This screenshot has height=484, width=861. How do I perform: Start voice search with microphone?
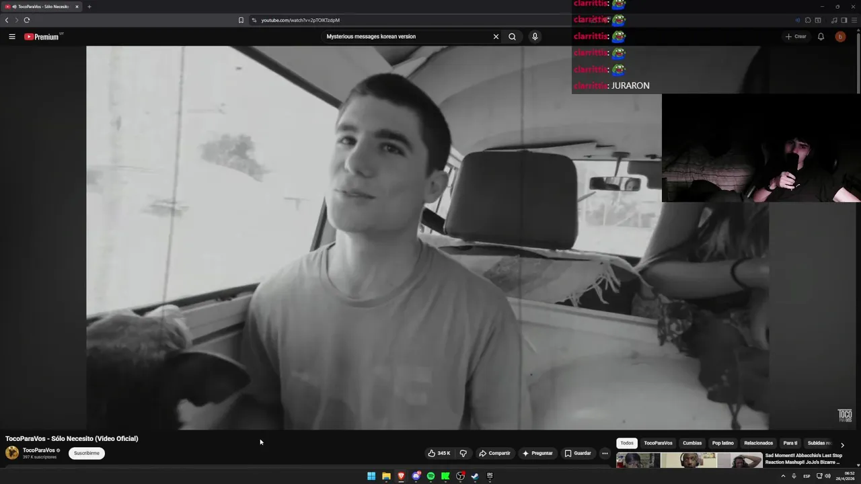(535, 36)
